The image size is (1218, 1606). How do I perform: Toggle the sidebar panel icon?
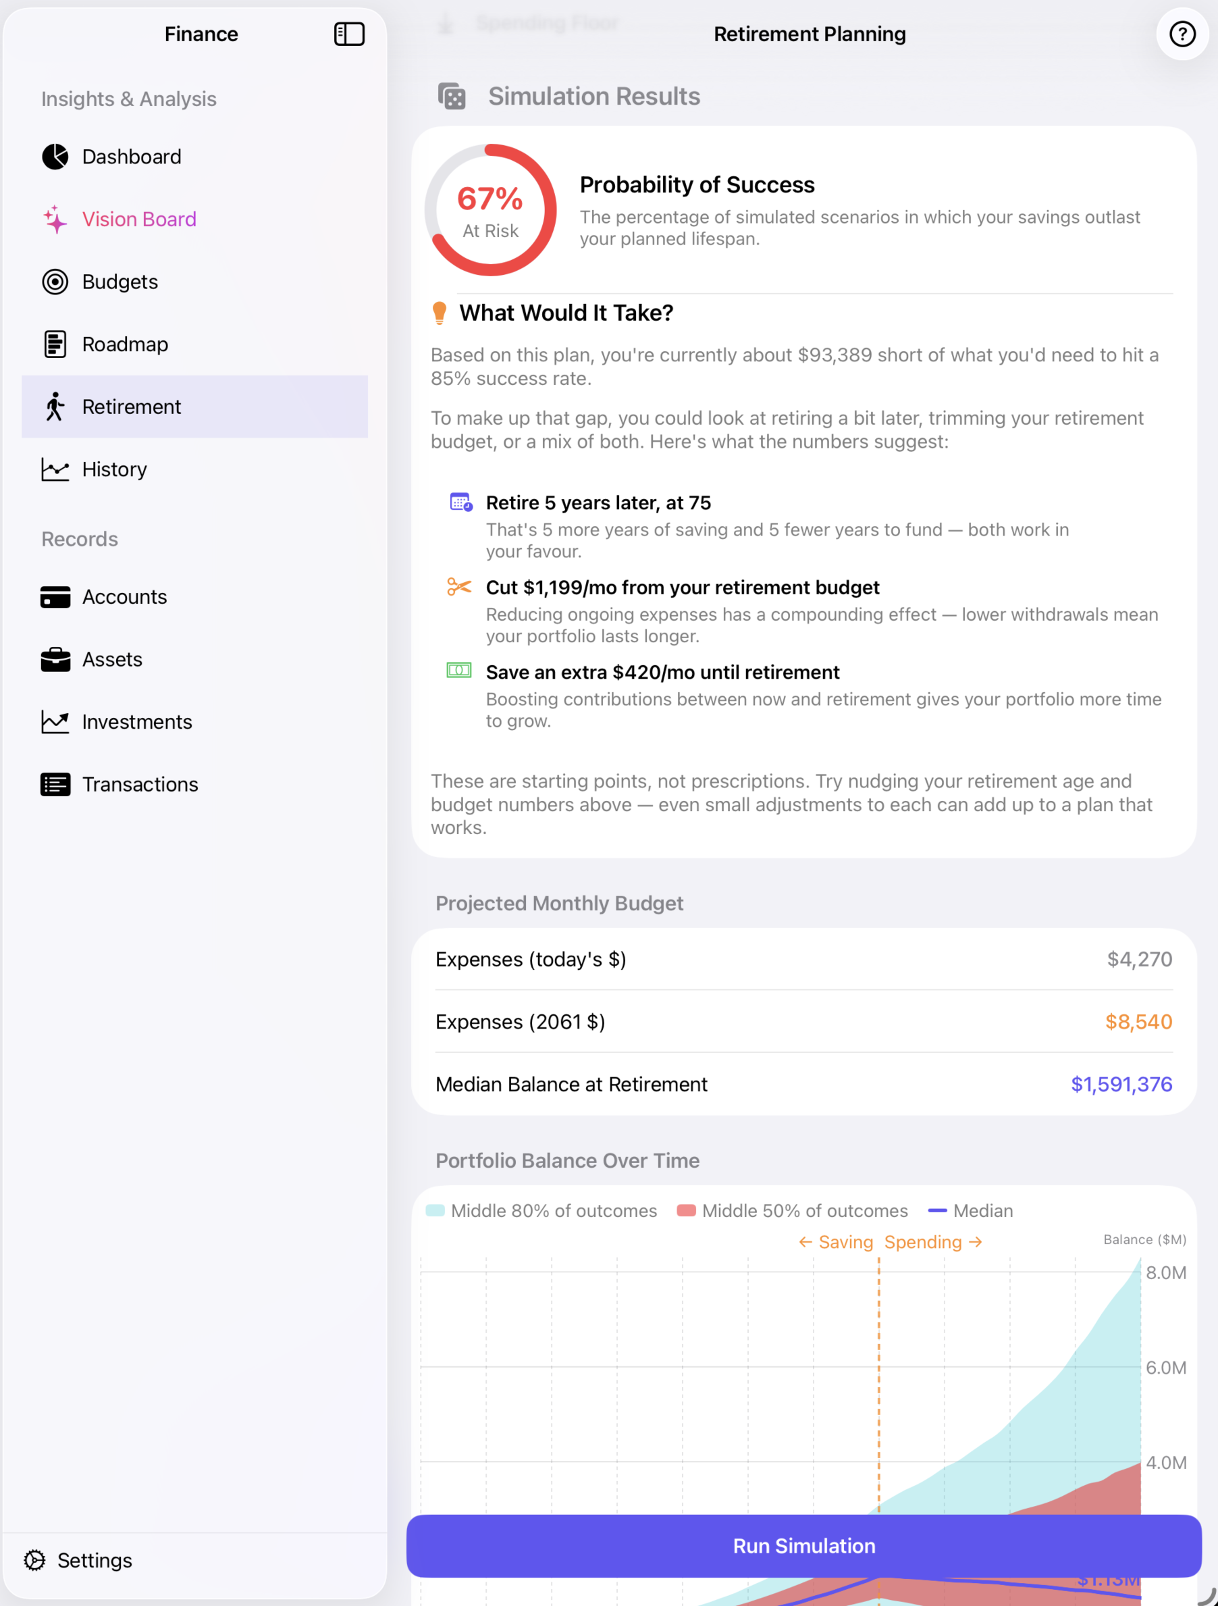(x=349, y=34)
